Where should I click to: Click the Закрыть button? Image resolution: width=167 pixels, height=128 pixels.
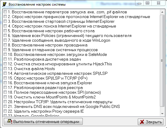150,122
